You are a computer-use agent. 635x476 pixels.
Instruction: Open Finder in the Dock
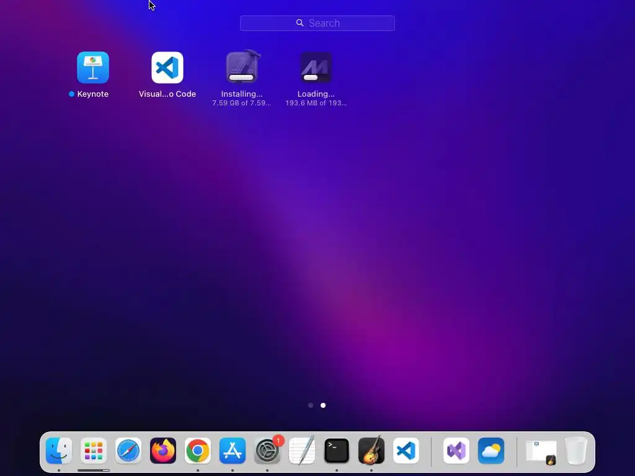coord(59,451)
